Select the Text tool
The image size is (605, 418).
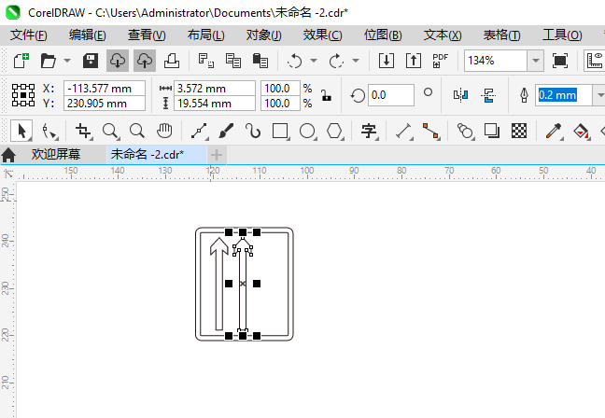click(369, 132)
